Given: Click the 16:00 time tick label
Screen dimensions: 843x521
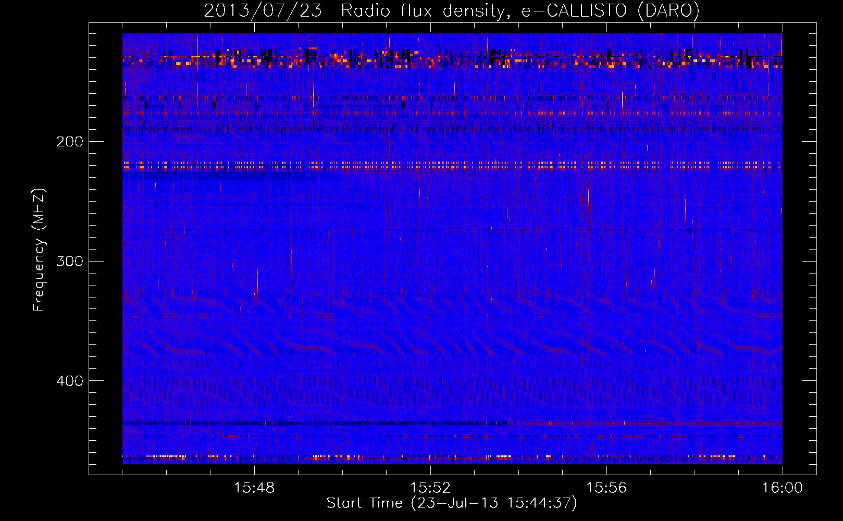Looking at the screenshot, I should [x=782, y=488].
